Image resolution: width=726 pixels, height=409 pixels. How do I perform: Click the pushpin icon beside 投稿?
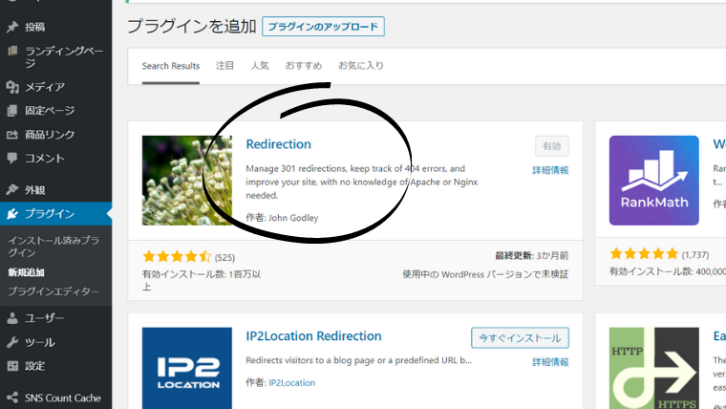(x=12, y=27)
